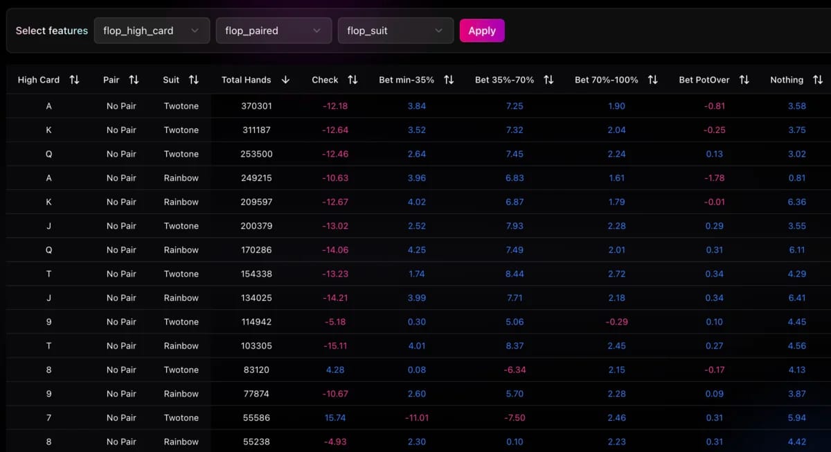Expand the flop_paired dropdown
Screen dimensions: 831x452
tap(274, 31)
